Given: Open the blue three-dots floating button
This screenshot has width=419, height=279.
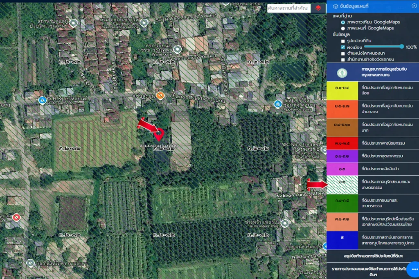Looking at the screenshot, I should (x=413, y=270).
